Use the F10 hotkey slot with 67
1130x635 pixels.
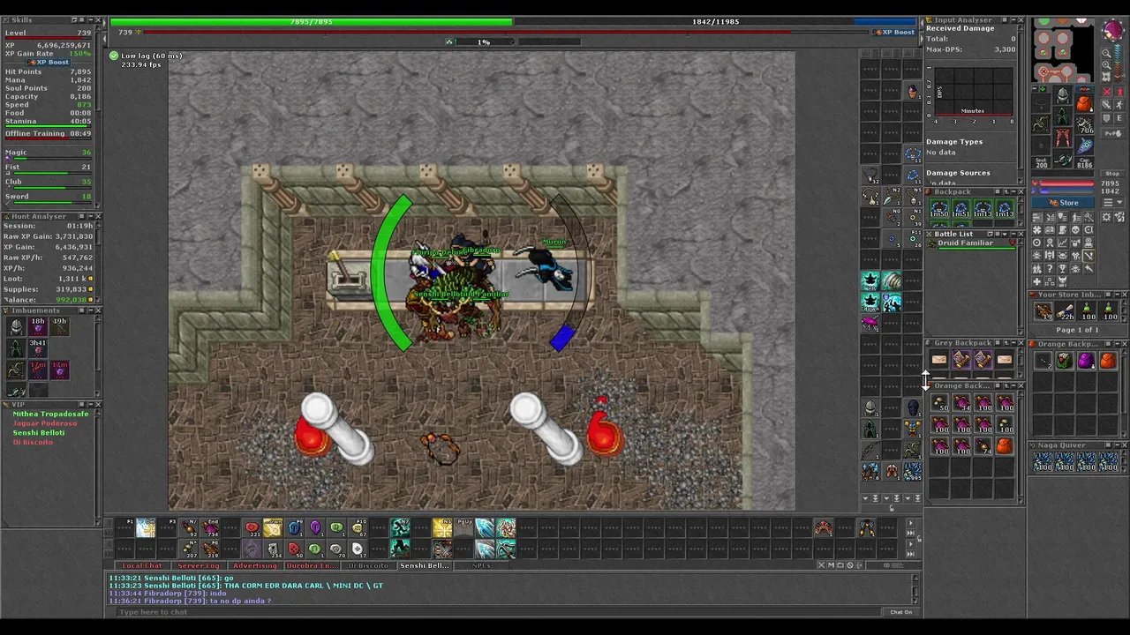tap(358, 527)
